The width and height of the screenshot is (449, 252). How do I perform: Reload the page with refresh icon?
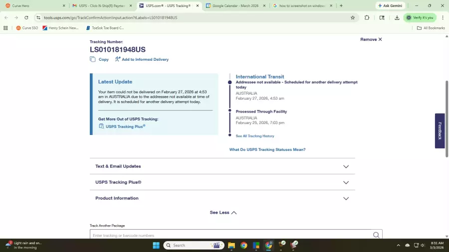26,17
